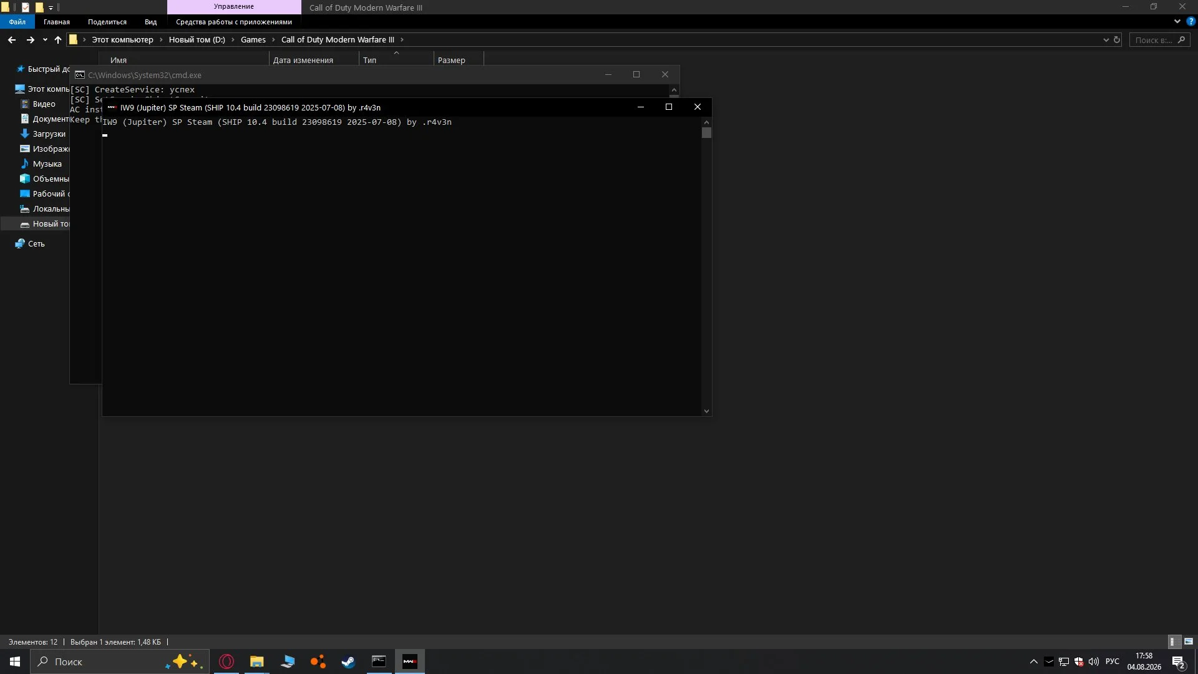Open Загрузки folder in sidebar

(x=44, y=134)
